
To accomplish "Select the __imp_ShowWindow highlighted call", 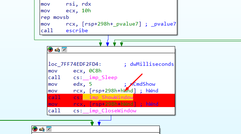I will (x=108, y=97).
